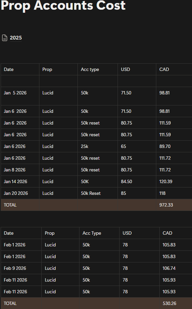This screenshot has width=192, height=309.
Task: Click the 65 USD value
Action: pos(124,146)
